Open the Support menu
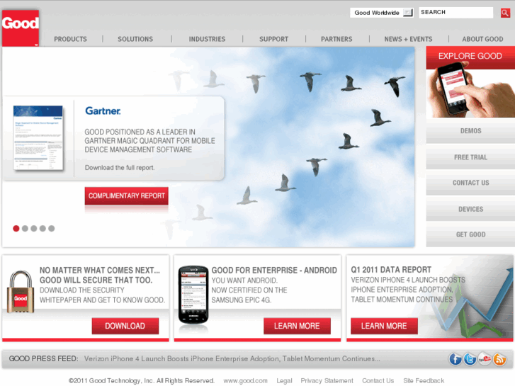515x386 pixels. click(273, 39)
